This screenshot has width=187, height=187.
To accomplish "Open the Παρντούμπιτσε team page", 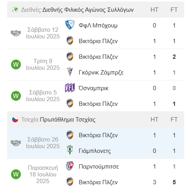I will click(99, 167).
